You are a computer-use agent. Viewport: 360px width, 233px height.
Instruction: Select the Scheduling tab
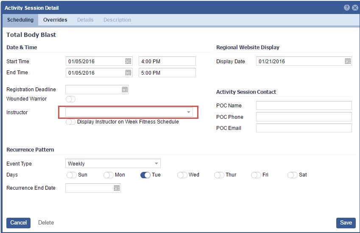[20, 20]
